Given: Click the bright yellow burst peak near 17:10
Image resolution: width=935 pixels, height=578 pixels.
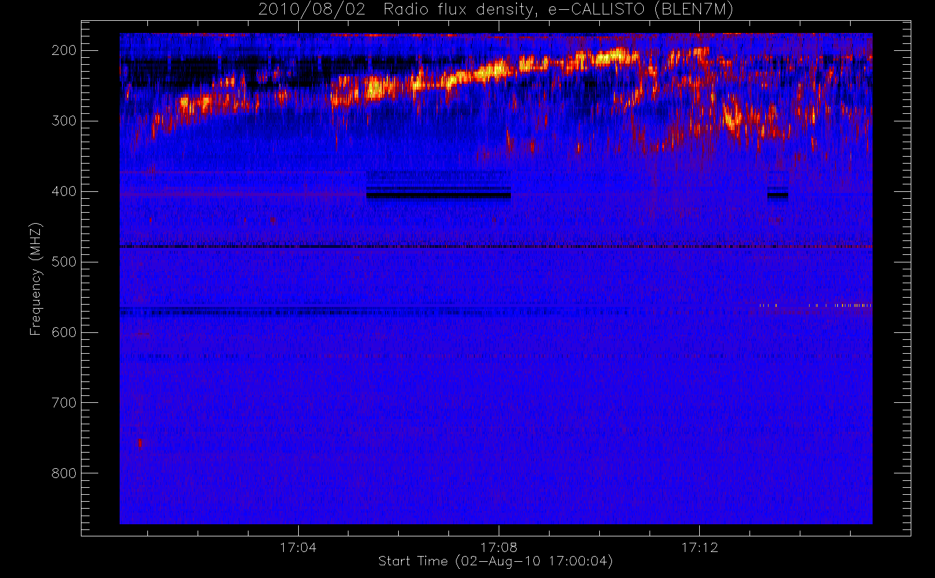Looking at the screenshot, I should [x=613, y=57].
